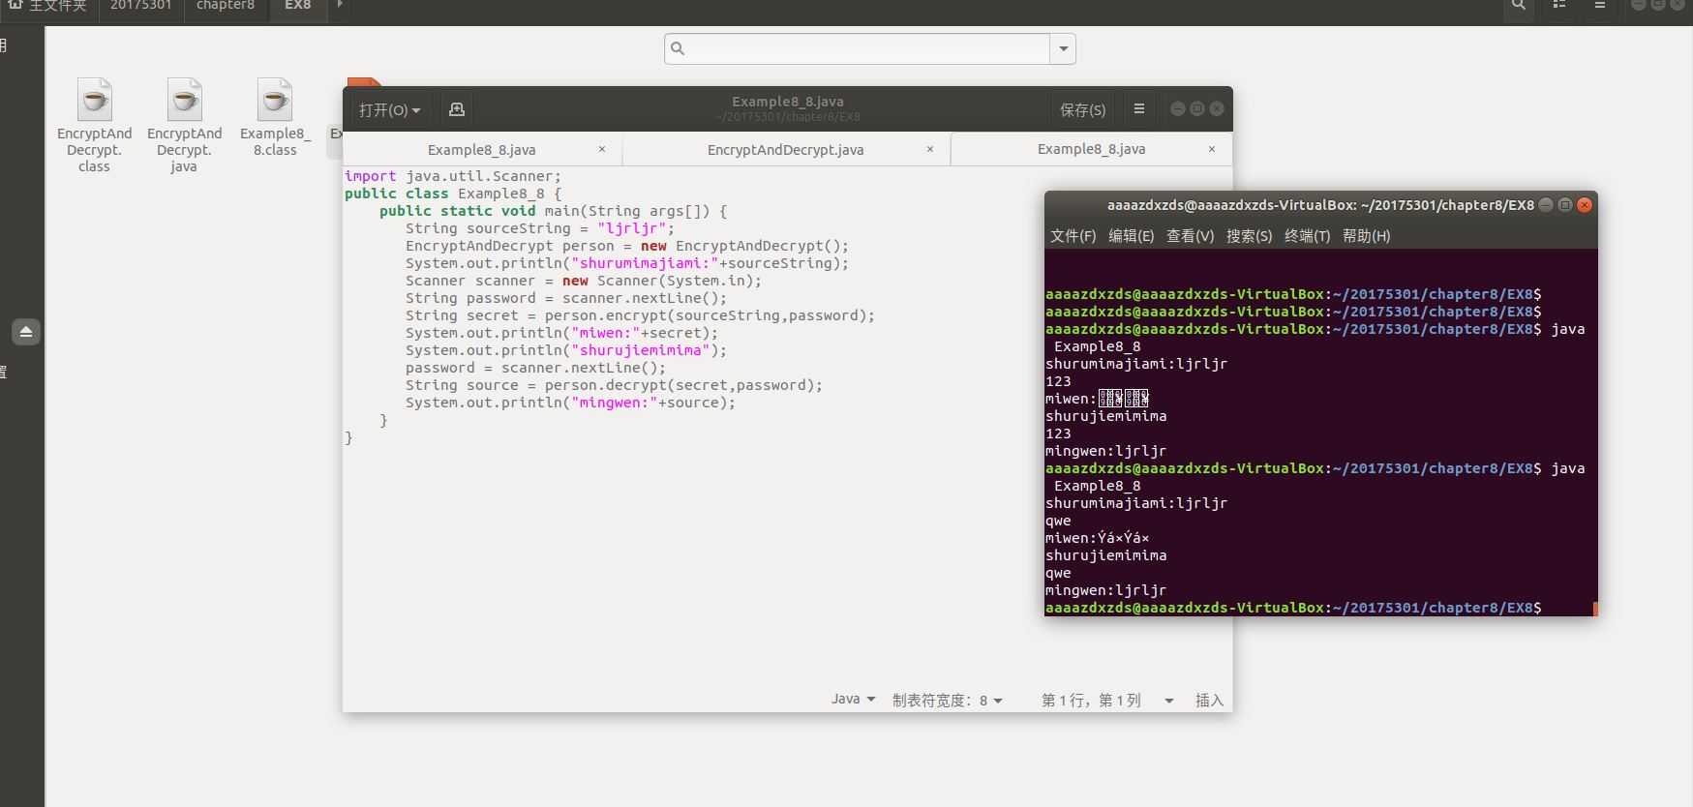The height and width of the screenshot is (807, 1693).
Task: Open the terminal 搜索(S) menu
Action: [1249, 235]
